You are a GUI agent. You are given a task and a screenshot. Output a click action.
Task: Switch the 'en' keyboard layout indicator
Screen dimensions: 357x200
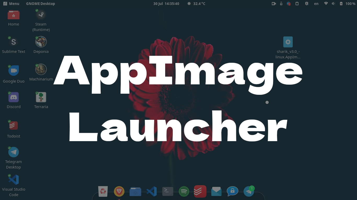tap(316, 4)
